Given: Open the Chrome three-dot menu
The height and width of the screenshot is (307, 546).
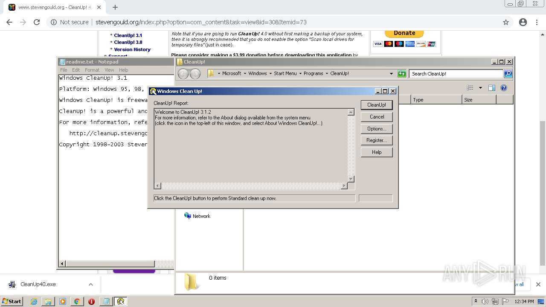Looking at the screenshot, I should click(x=537, y=22).
